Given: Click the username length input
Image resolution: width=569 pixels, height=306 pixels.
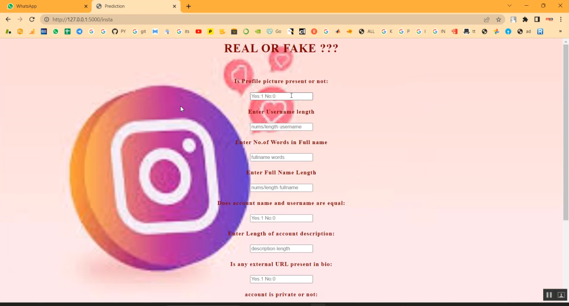Looking at the screenshot, I should pos(281,127).
